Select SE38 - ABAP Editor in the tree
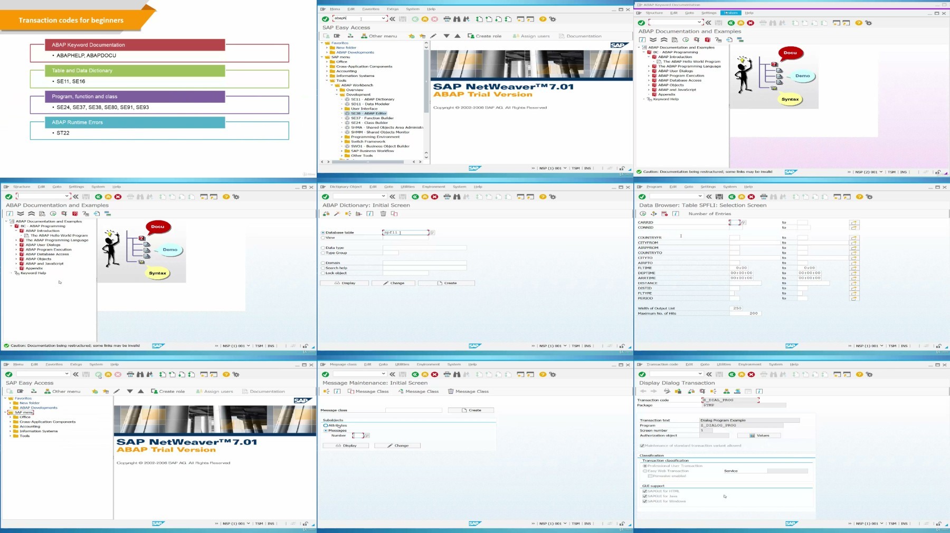This screenshot has height=533, width=950. click(x=369, y=113)
